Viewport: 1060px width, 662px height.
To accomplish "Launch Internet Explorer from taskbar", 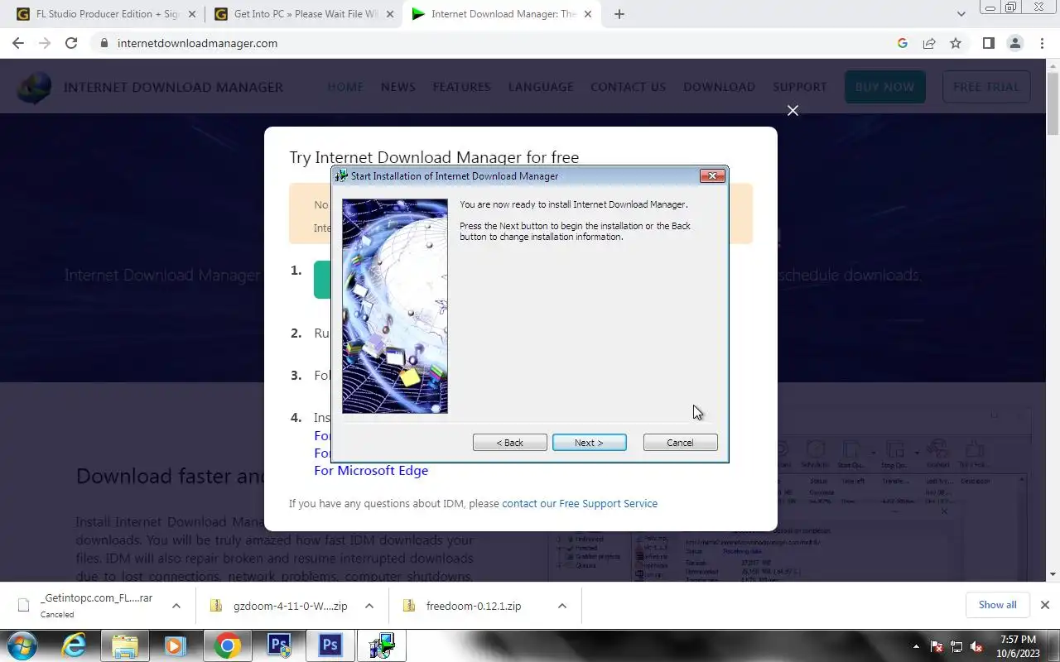I will [x=74, y=645].
